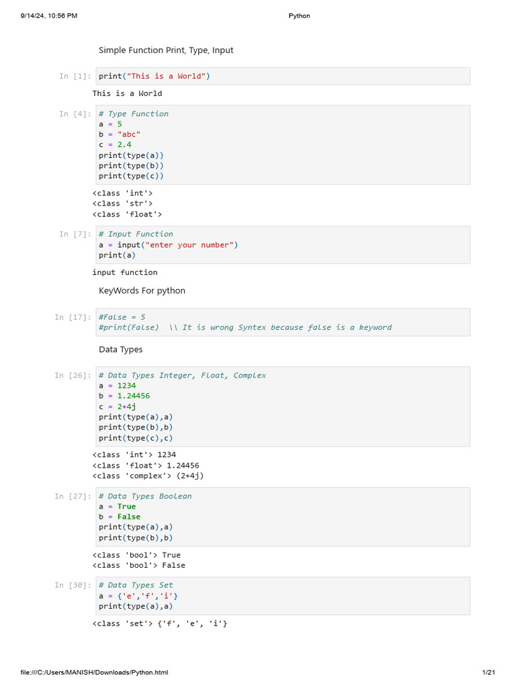Image resolution: width=516 pixels, height=688 pixels.
Task: Select the In [30] prompt label
Action: tap(73, 585)
